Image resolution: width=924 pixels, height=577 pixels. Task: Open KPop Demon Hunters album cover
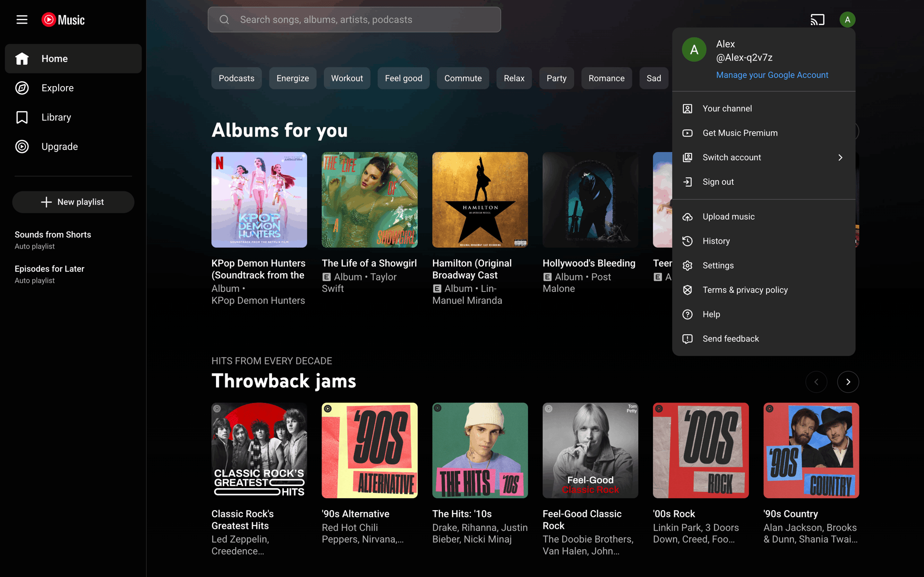(x=259, y=200)
